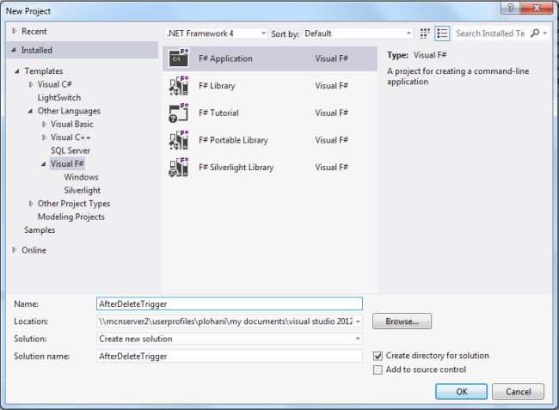
Task: Expand the Online section
Action: (x=15, y=250)
